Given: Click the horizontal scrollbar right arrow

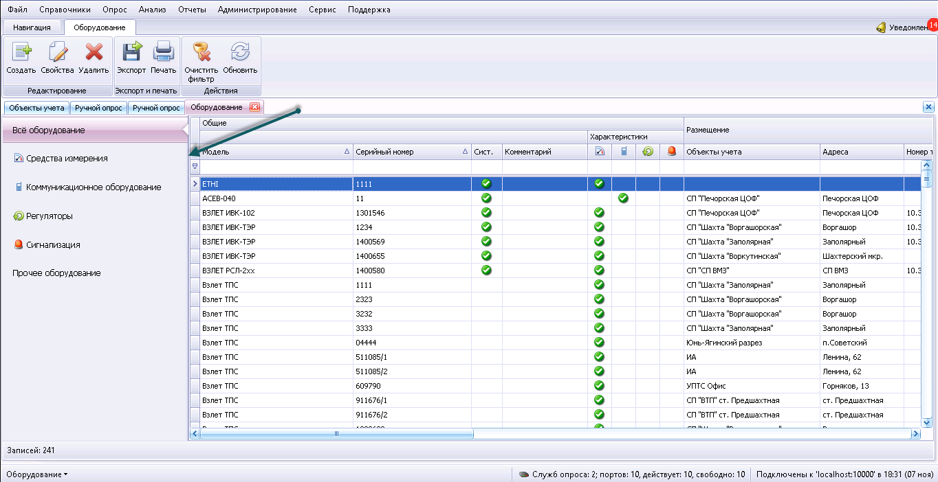Looking at the screenshot, I should [x=915, y=434].
